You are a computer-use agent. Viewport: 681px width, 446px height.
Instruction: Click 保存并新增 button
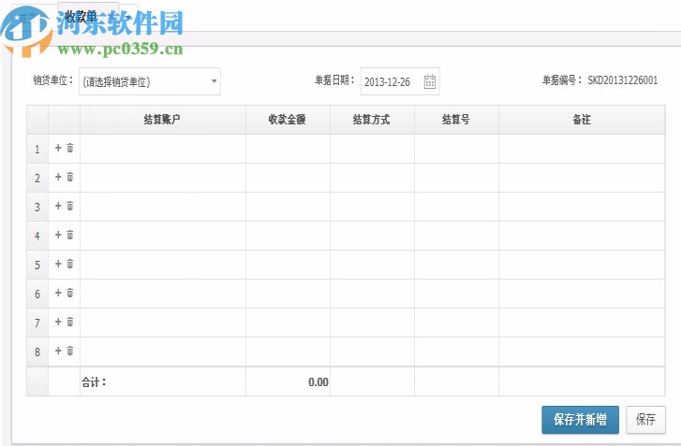pyautogui.click(x=580, y=420)
